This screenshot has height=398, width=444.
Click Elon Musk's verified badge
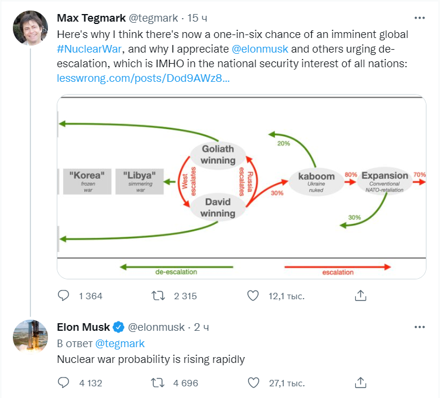pyautogui.click(x=118, y=327)
